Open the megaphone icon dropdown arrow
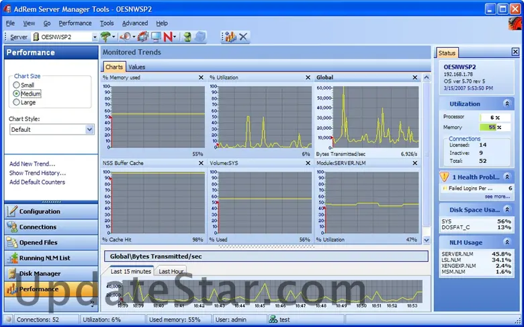Viewport: 524px width, 327px height. 134,37
